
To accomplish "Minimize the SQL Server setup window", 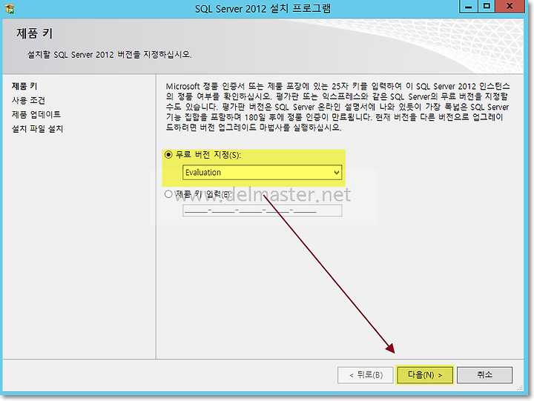I will (x=469, y=7).
